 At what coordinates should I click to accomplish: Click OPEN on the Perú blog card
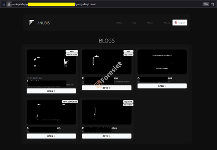pyautogui.click(x=162, y=86)
